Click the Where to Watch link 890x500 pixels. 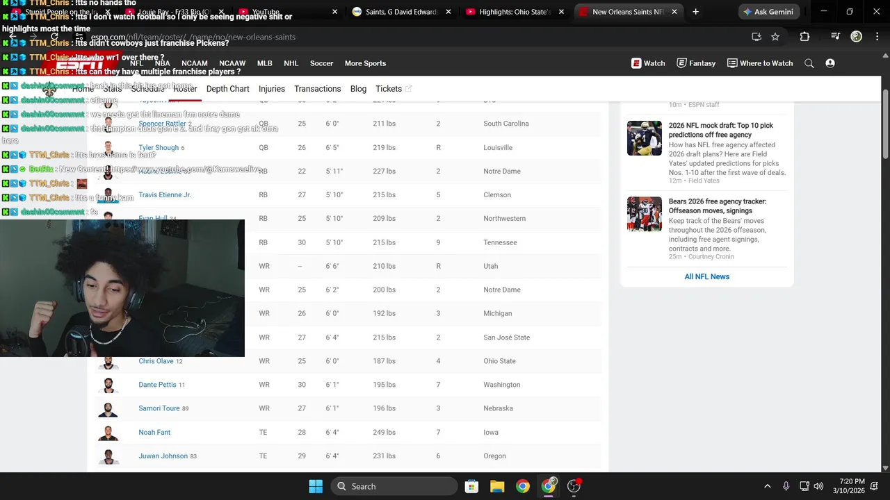pyautogui.click(x=760, y=63)
